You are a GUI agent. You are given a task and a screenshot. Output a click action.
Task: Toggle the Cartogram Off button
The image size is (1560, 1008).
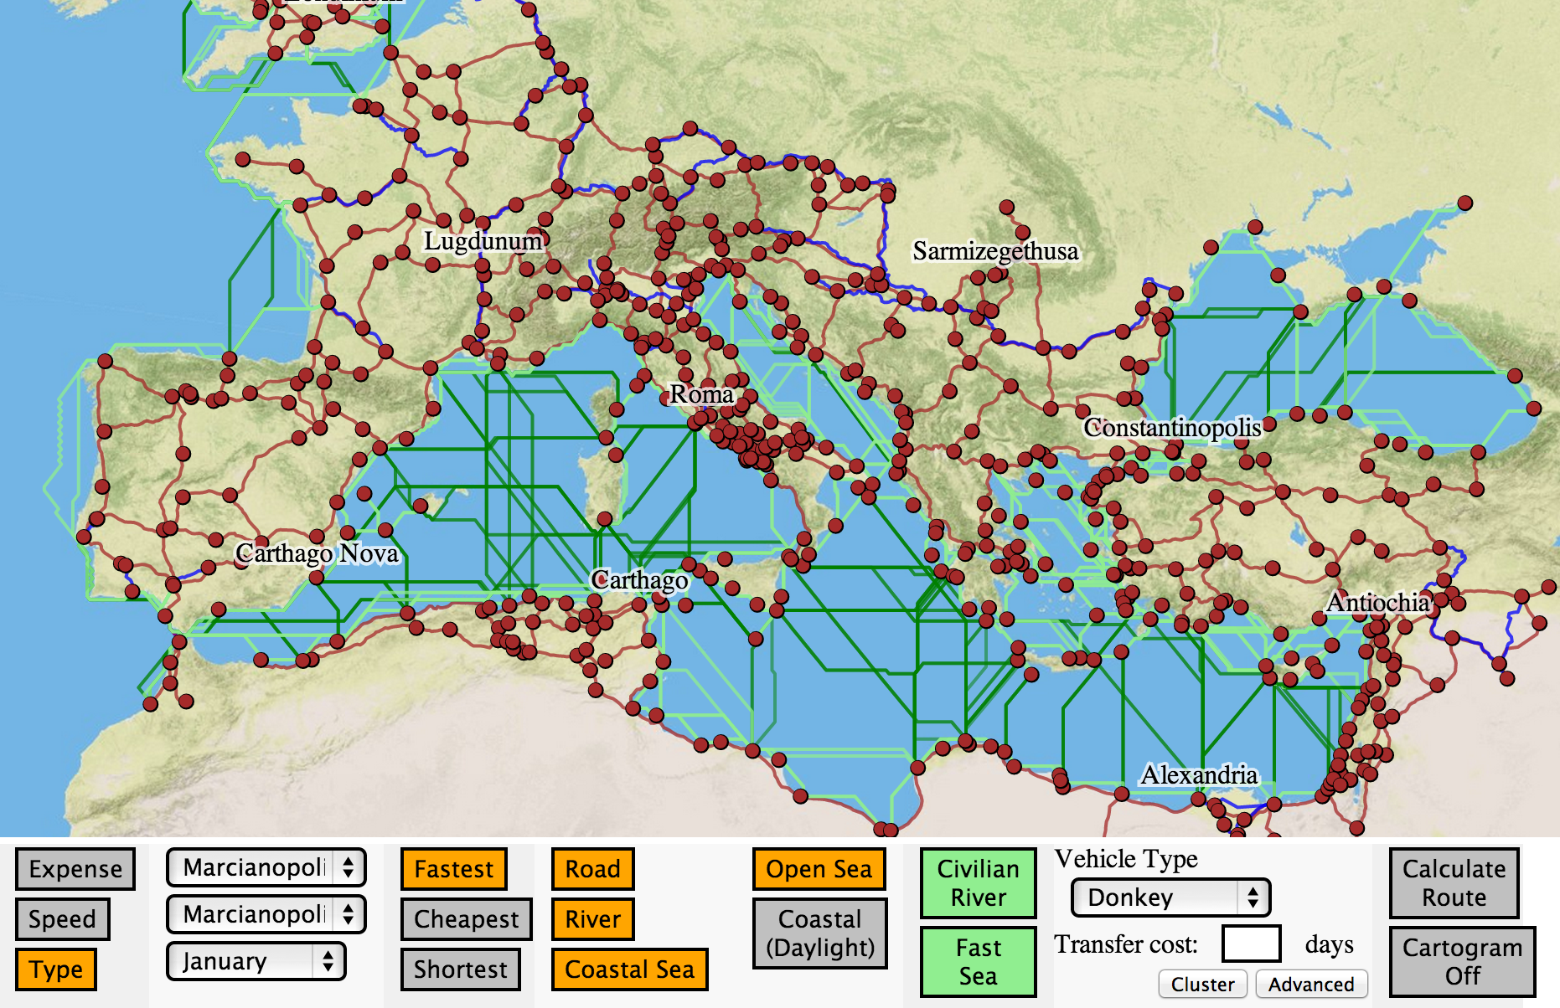pos(1463,962)
